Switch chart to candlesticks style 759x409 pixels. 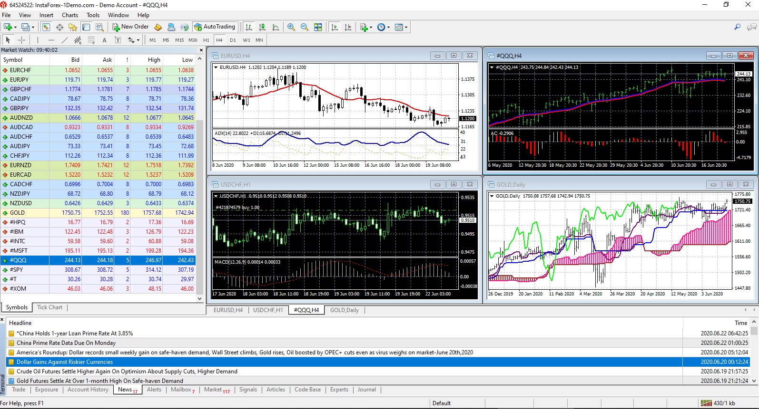[x=262, y=27]
